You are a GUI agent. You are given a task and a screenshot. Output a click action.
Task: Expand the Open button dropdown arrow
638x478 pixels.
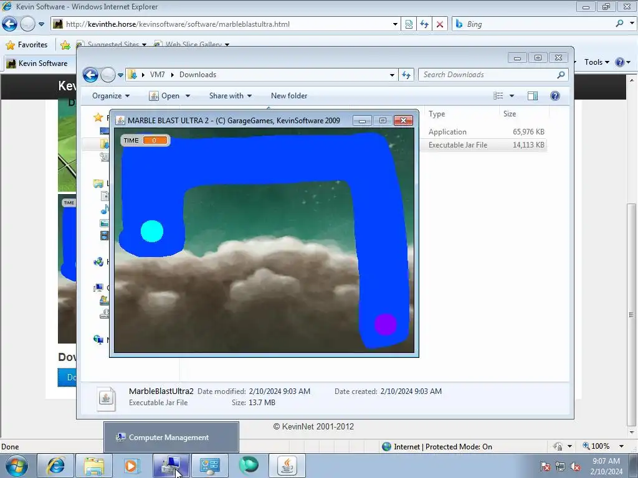188,96
